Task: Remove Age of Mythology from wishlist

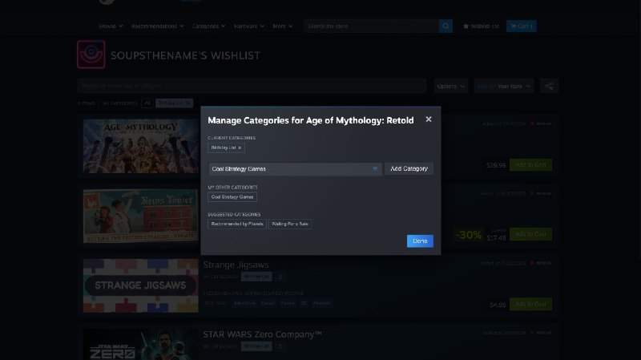Action: click(x=541, y=123)
